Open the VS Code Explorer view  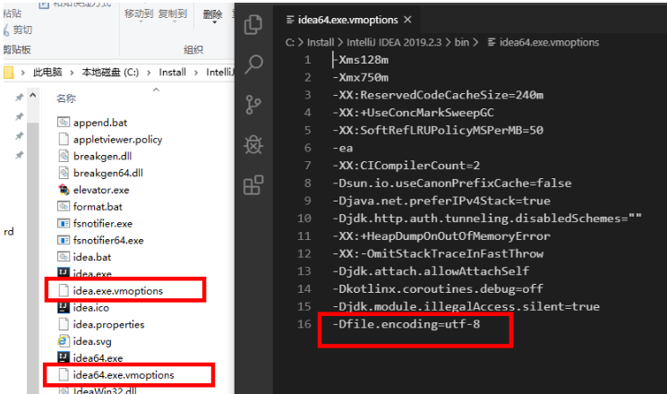[253, 24]
